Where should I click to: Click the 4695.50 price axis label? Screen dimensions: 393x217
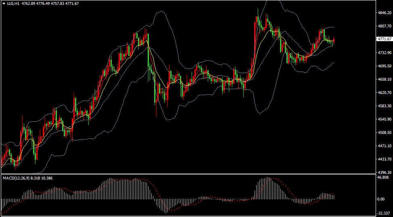(384, 66)
